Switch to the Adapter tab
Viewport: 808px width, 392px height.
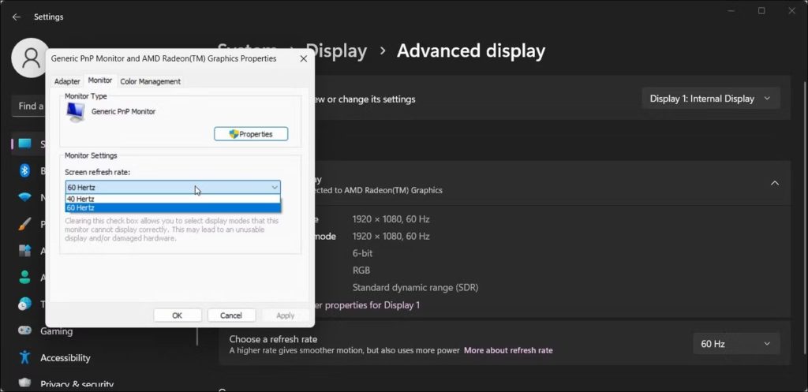(68, 81)
